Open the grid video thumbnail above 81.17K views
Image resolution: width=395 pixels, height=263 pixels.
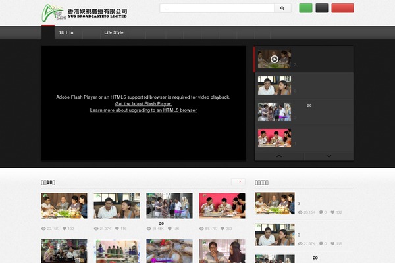point(223,206)
